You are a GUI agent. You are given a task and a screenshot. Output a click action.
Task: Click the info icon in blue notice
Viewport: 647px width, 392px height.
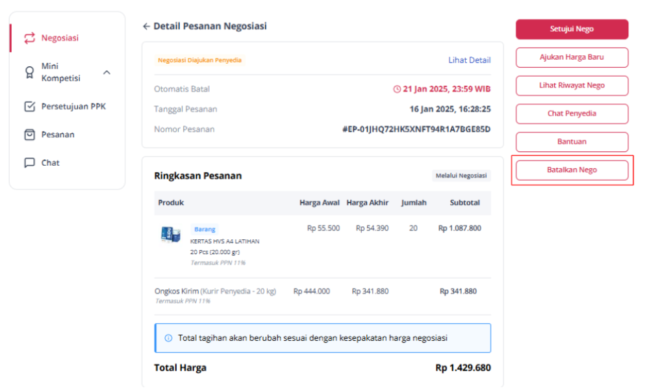tap(168, 338)
